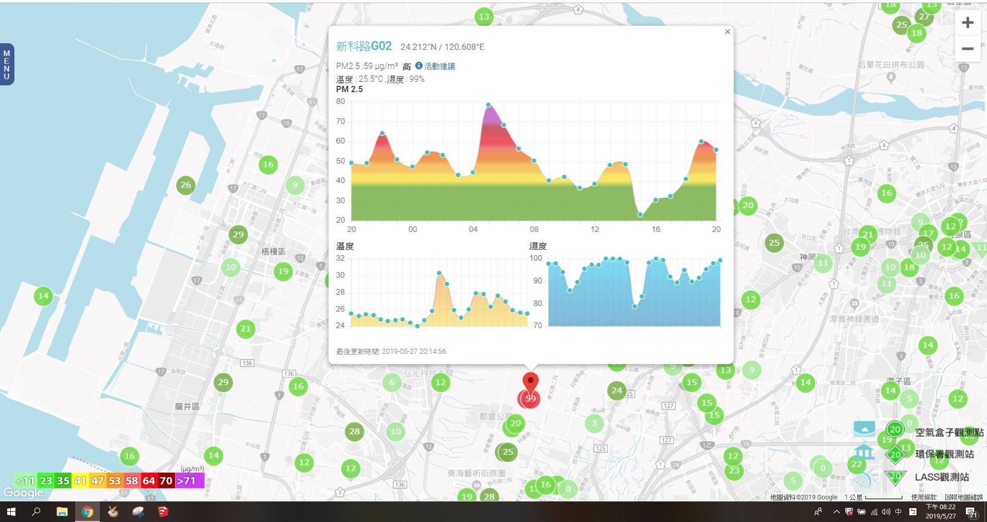The width and height of the screenshot is (987, 522).
Task: Select the green 26 marker near the harbor
Action: tap(186, 185)
